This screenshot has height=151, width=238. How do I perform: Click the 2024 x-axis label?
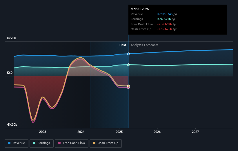click(81, 132)
